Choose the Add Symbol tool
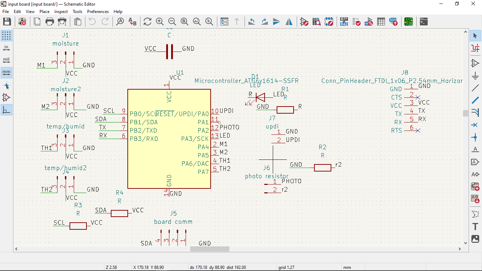Viewport: 482px width, 271px height. [475, 63]
